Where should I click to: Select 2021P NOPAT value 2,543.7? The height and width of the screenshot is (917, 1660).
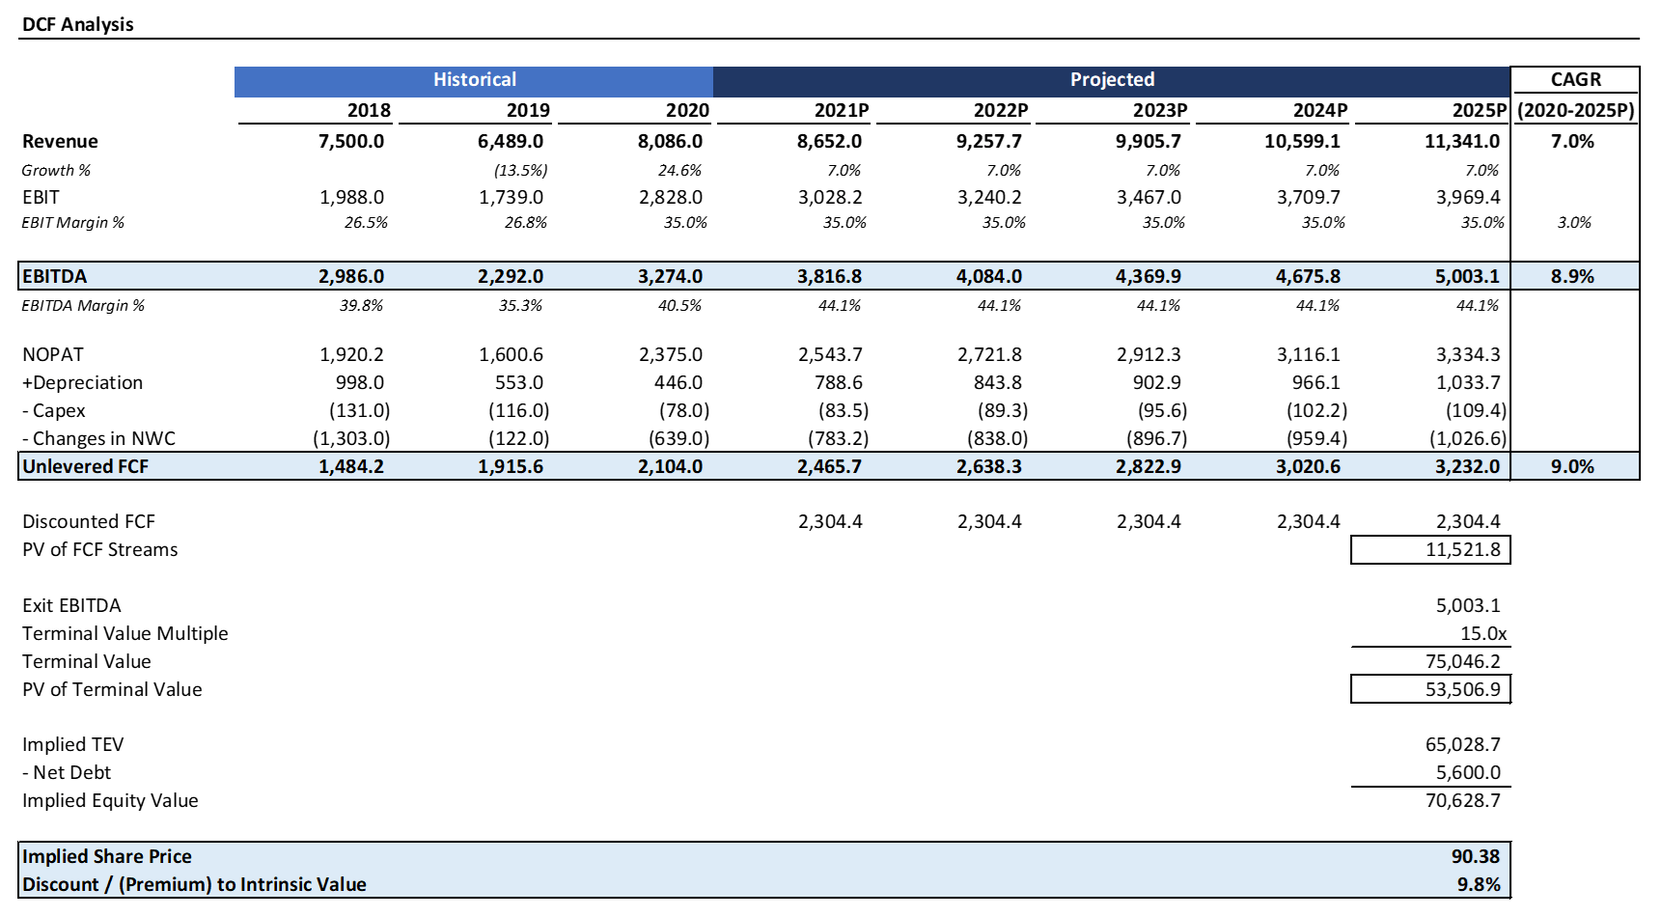830,354
